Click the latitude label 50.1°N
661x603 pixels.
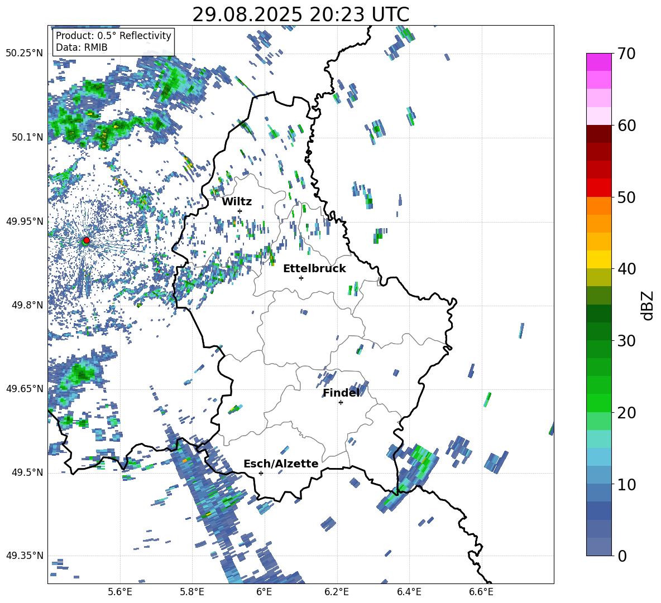tap(27, 137)
